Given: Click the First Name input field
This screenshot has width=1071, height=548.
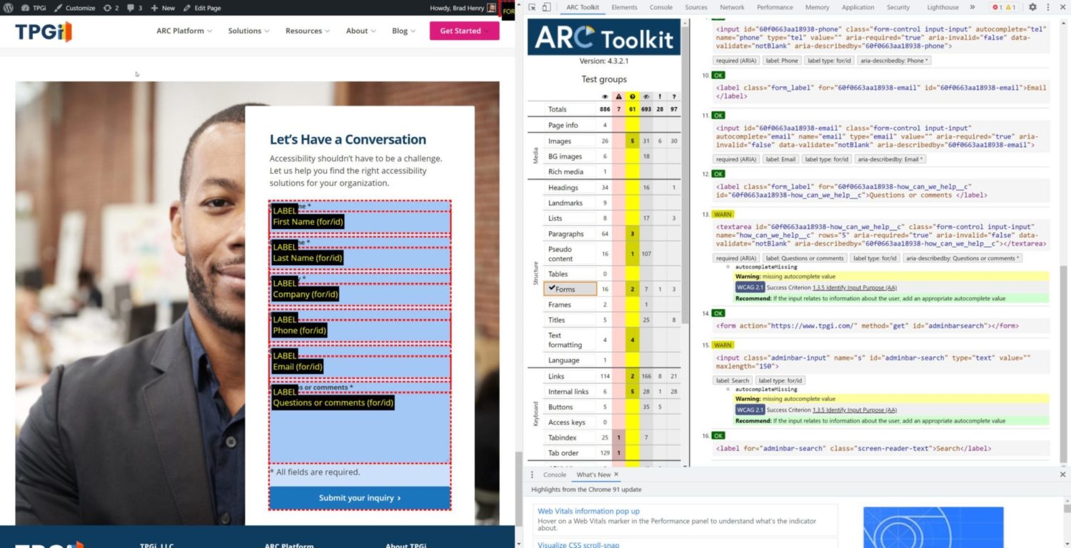Looking at the screenshot, I should (x=360, y=223).
